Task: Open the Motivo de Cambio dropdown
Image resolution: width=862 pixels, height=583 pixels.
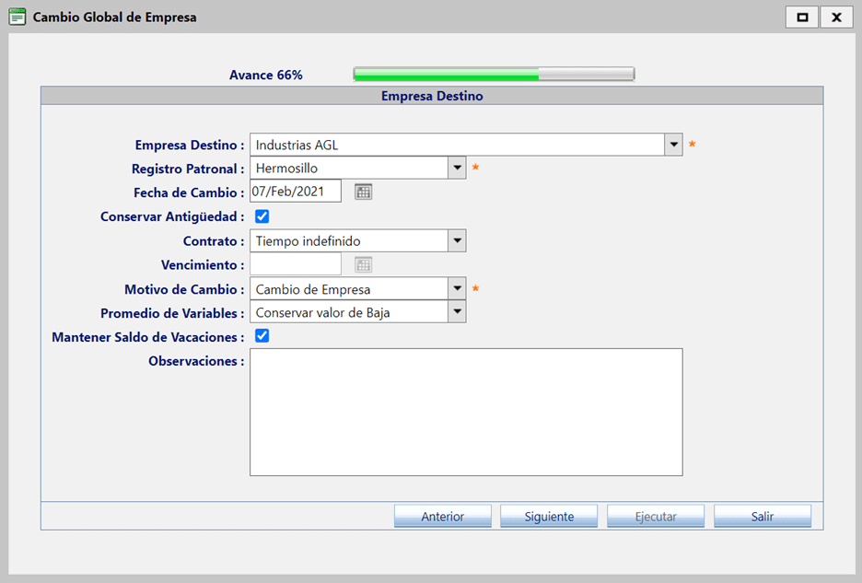Action: point(457,289)
